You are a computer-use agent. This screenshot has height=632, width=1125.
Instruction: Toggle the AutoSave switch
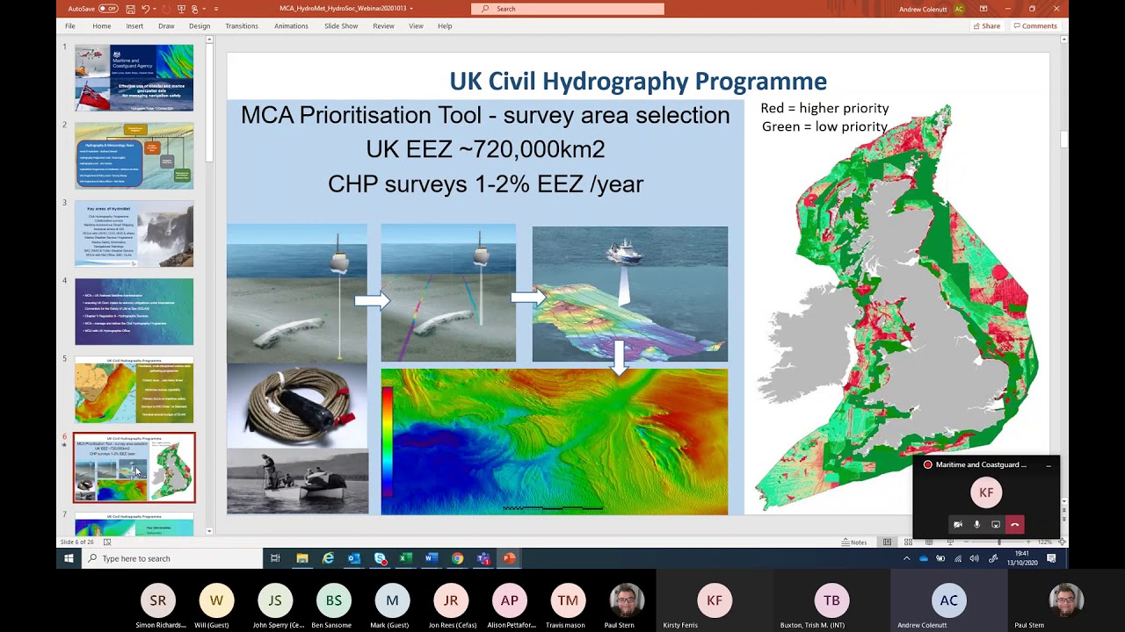click(x=108, y=9)
